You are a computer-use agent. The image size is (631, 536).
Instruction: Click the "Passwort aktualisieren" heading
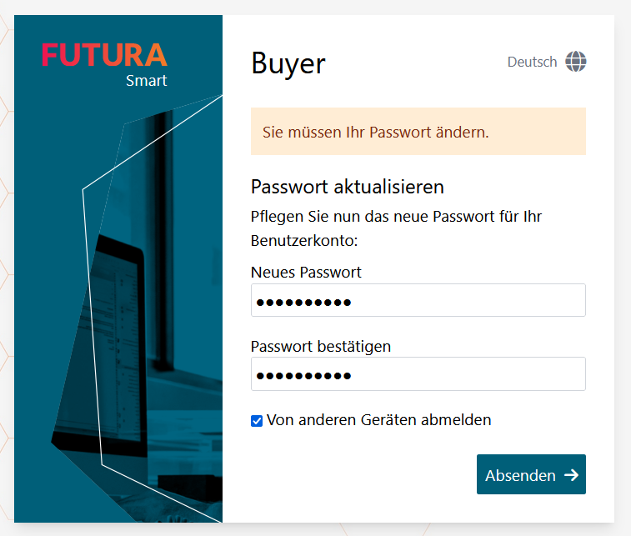pos(348,186)
